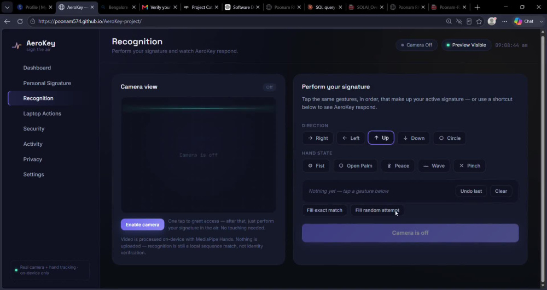
Task: Tap the Pinch hand state
Action: coord(469,165)
